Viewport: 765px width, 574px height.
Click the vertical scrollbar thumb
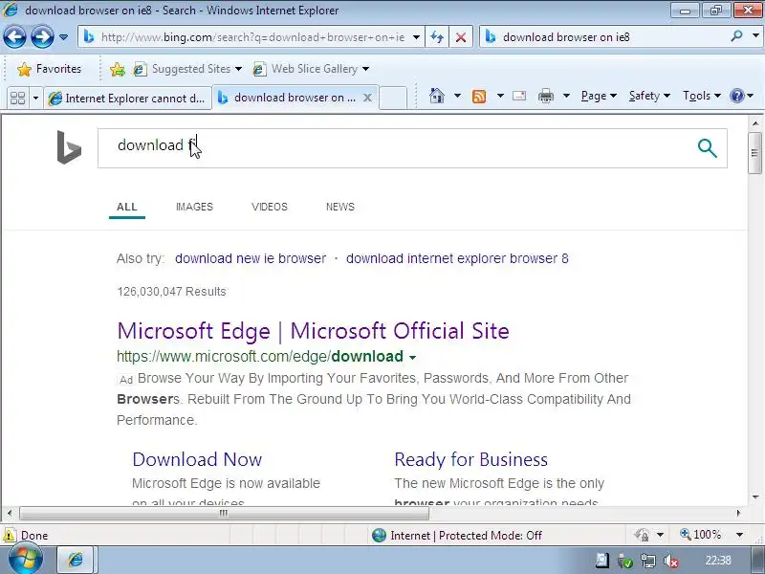(754, 153)
